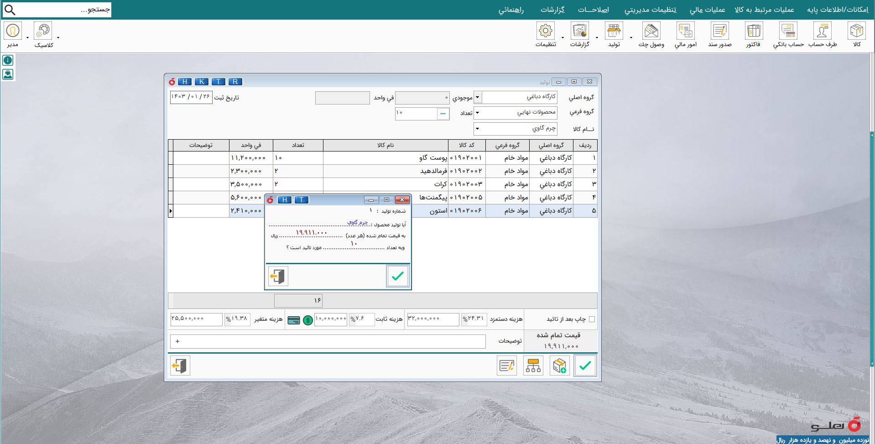Click the كد کالا column header
This screenshot has width=875, height=444.
pos(466,145)
